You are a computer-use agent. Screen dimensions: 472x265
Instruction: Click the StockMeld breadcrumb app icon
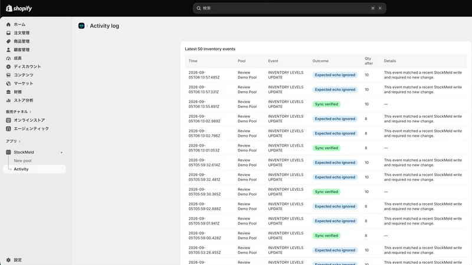tap(81, 26)
